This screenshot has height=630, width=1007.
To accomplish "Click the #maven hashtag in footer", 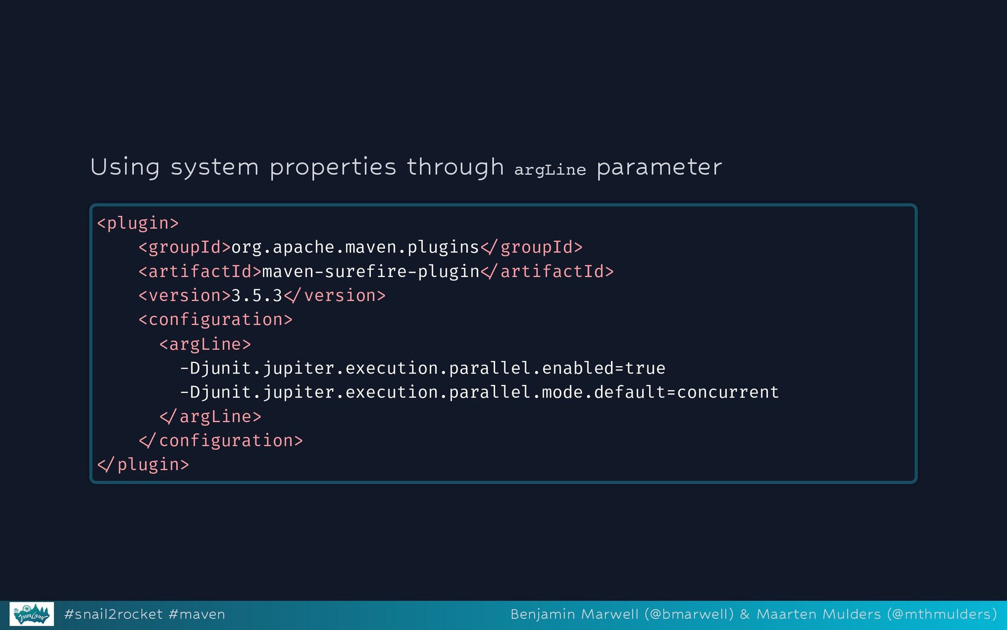I will [x=197, y=614].
